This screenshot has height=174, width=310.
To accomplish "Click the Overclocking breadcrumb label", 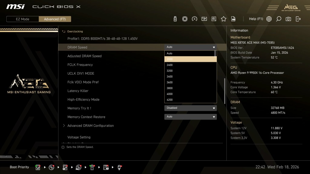I will pos(75,31).
